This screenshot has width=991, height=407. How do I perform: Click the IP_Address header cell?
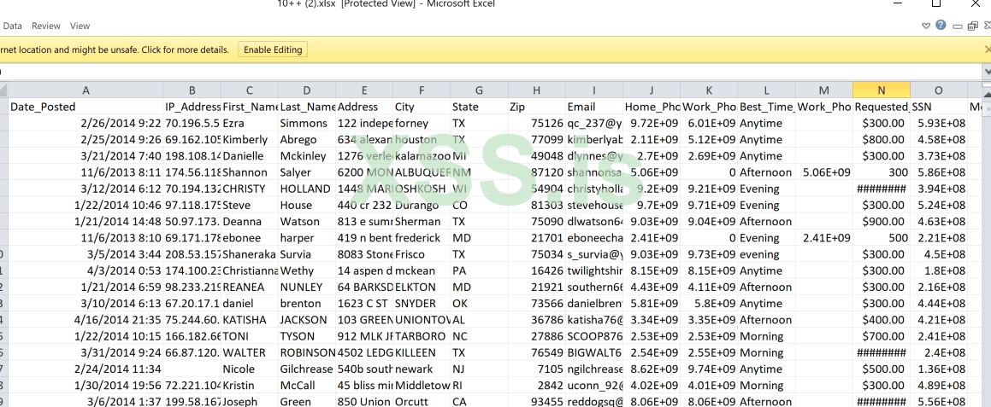192,107
